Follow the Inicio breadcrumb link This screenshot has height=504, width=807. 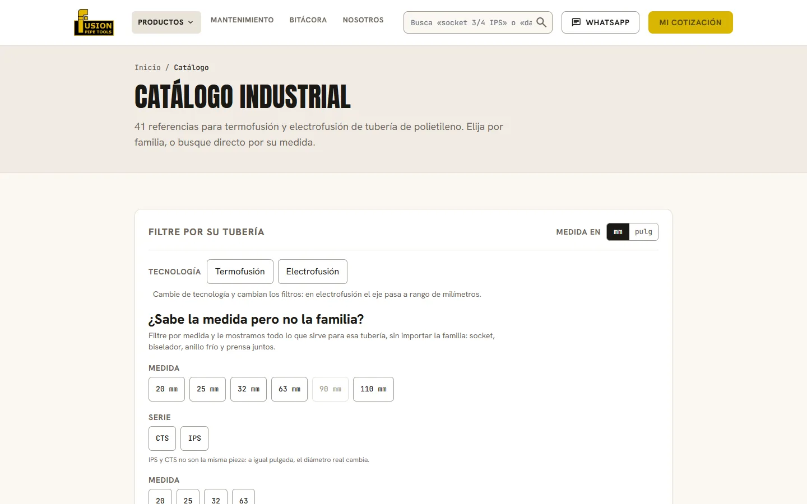[147, 67]
